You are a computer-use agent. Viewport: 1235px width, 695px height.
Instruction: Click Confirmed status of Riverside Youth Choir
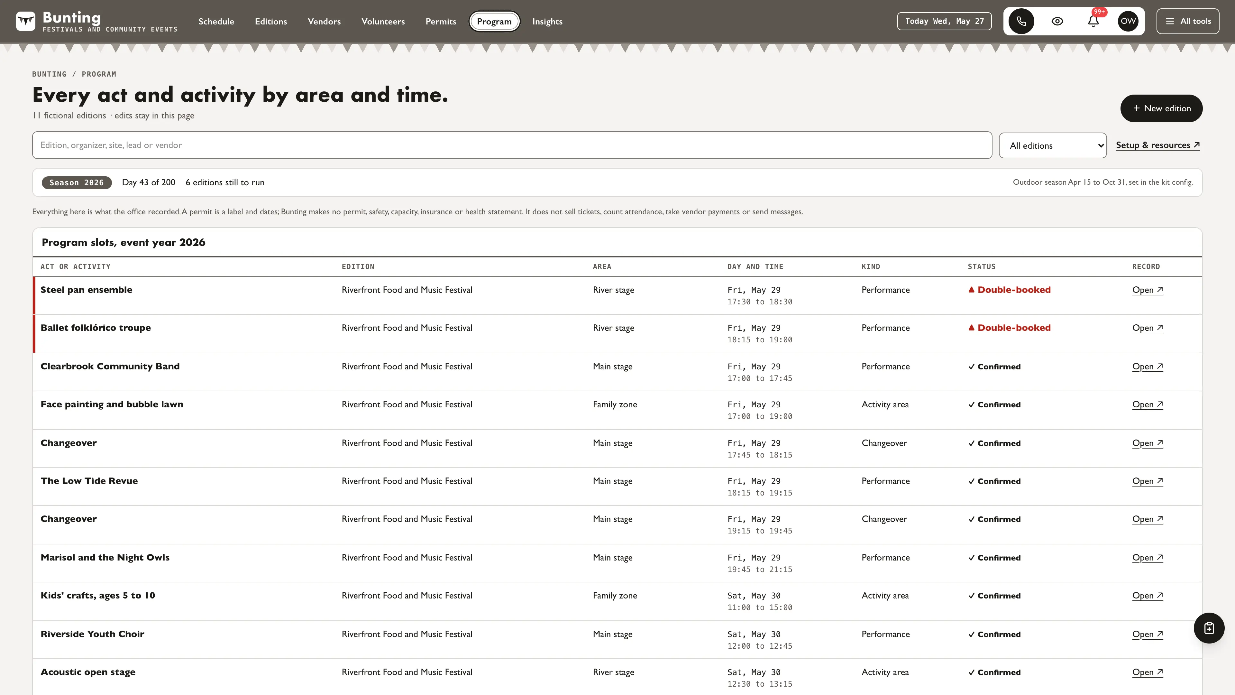994,634
